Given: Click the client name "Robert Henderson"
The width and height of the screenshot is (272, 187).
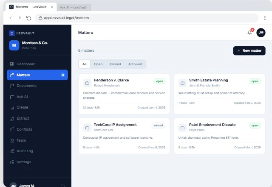Looking at the screenshot, I should [107, 85].
